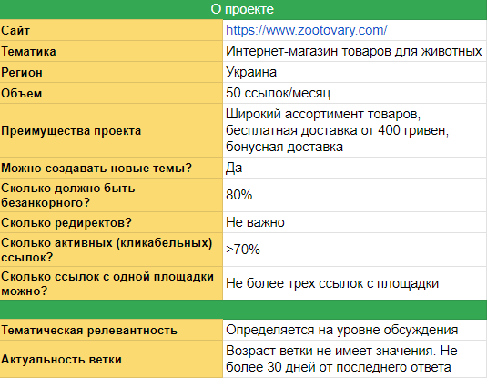This screenshot has height=378, width=487.
Task: Click the 'Да' answer cell
Action: point(355,168)
